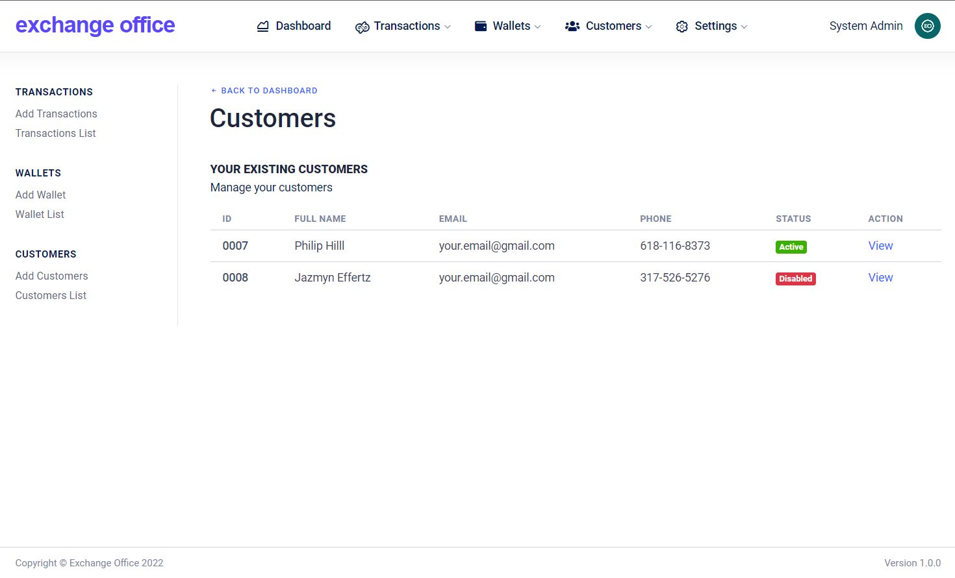Go to Wallet List in sidebar
Screen dimensions: 955x578
coord(40,214)
